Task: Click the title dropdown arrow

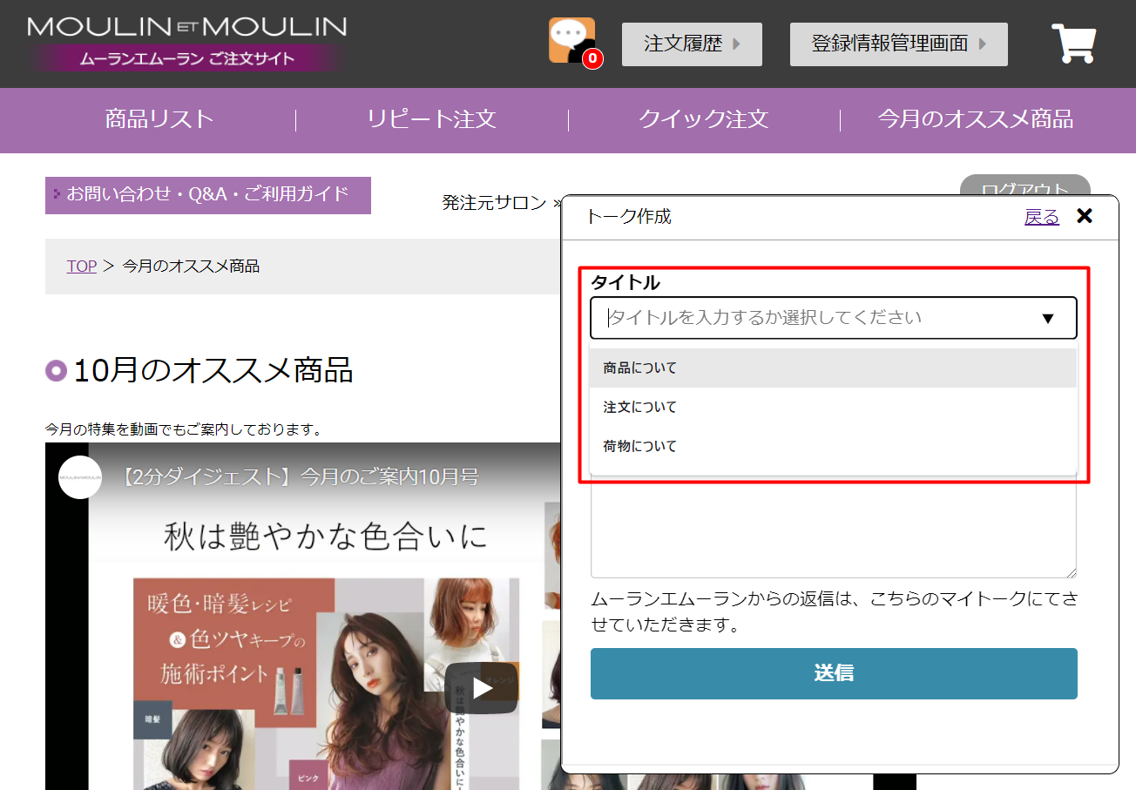Action: pos(1048,319)
